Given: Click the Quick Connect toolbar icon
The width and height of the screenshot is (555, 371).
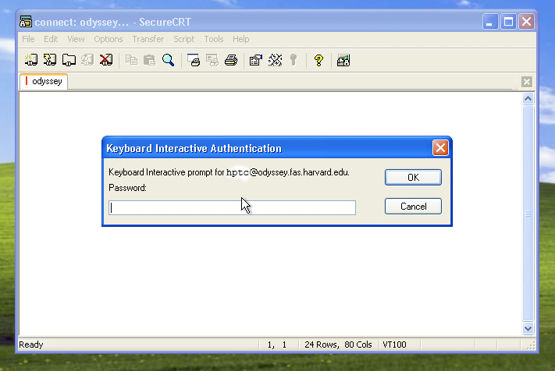Looking at the screenshot, I should tap(50, 60).
